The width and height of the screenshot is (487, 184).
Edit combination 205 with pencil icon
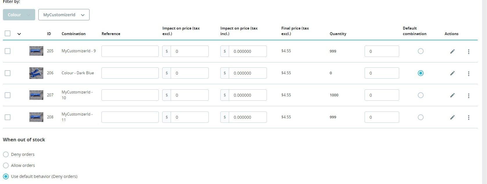click(452, 51)
